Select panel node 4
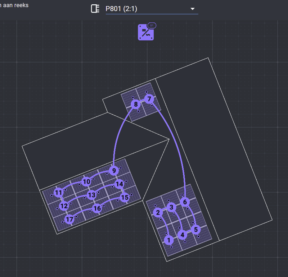This screenshot has width=288, height=277. click(x=182, y=235)
